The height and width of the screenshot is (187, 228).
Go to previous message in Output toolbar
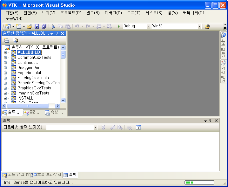pyautogui.click(x=113, y=128)
